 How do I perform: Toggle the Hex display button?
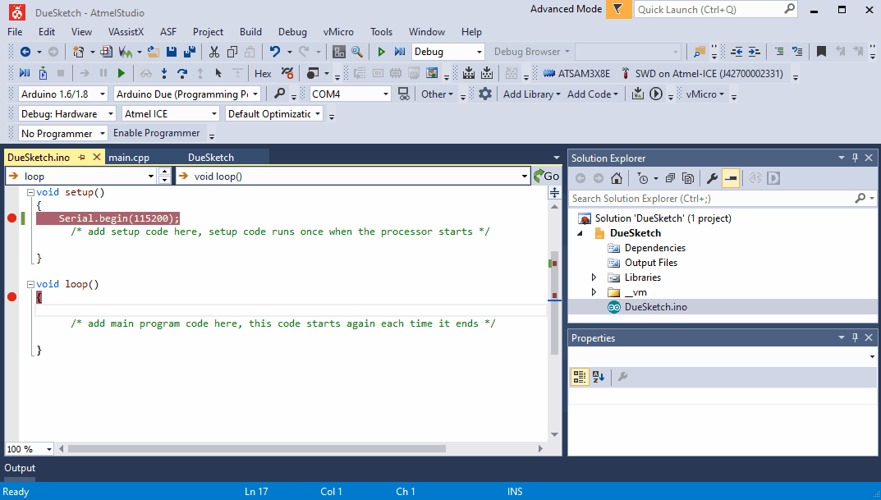click(x=263, y=73)
